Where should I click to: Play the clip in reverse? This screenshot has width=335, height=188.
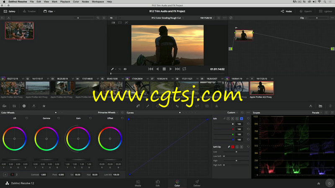click(x=157, y=69)
